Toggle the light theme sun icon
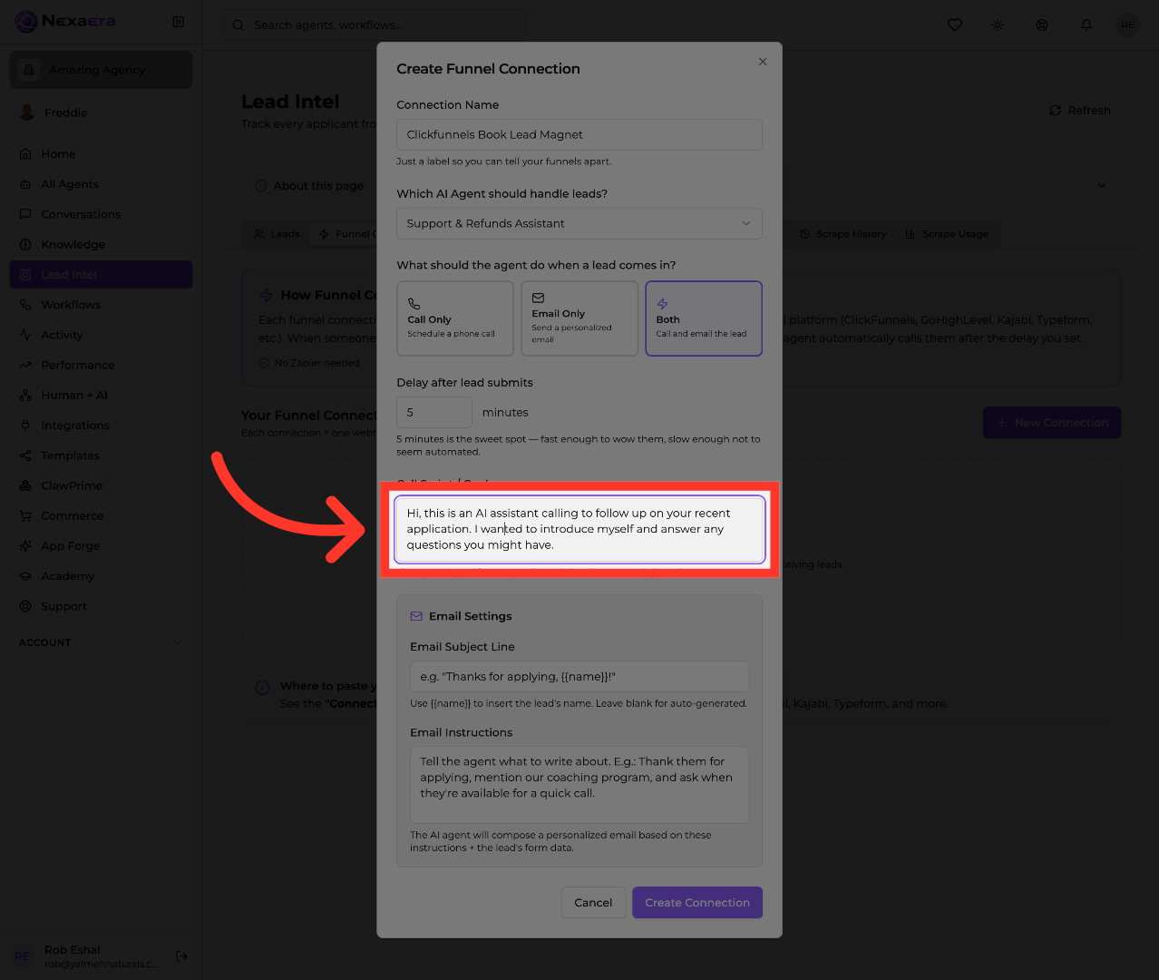1159x980 pixels. click(998, 25)
